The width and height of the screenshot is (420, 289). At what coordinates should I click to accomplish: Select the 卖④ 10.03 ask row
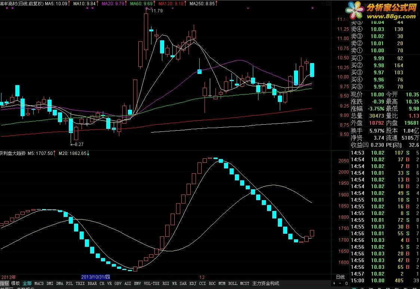377,29
